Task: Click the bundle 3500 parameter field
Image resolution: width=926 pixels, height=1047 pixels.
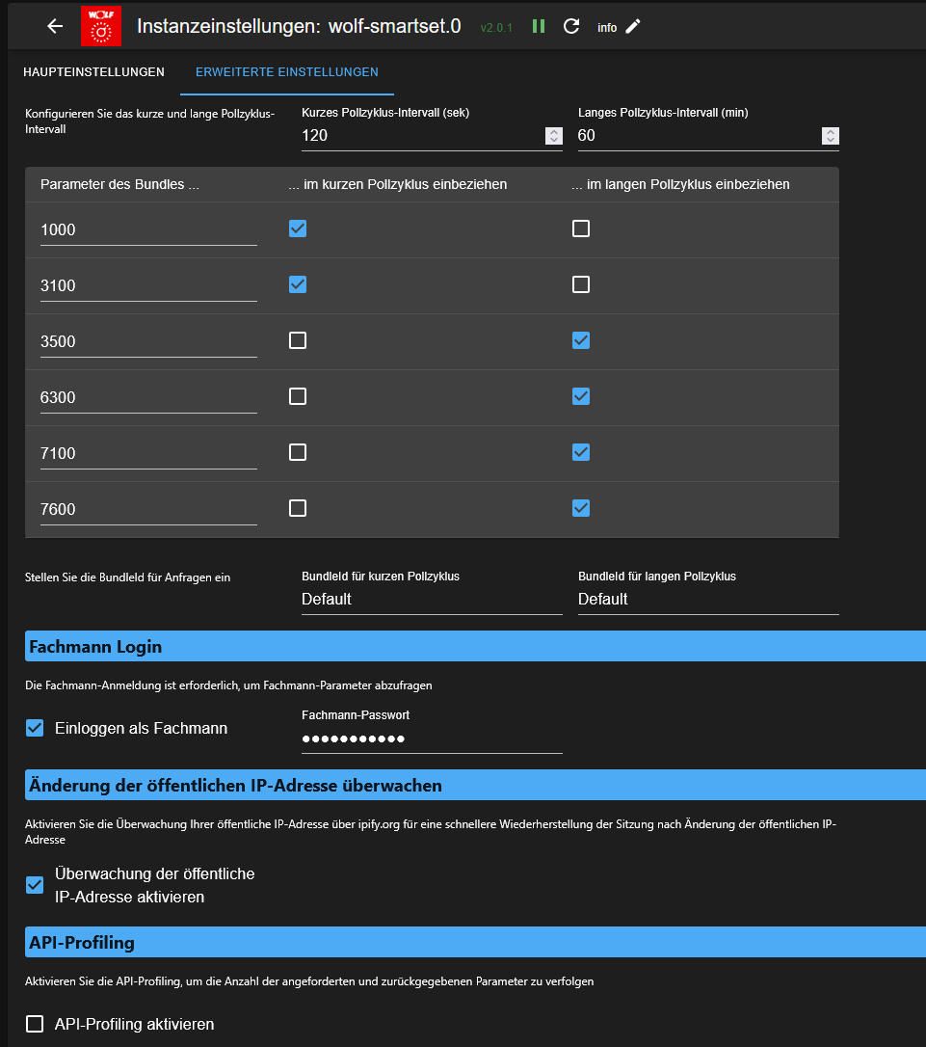Action: (x=148, y=341)
